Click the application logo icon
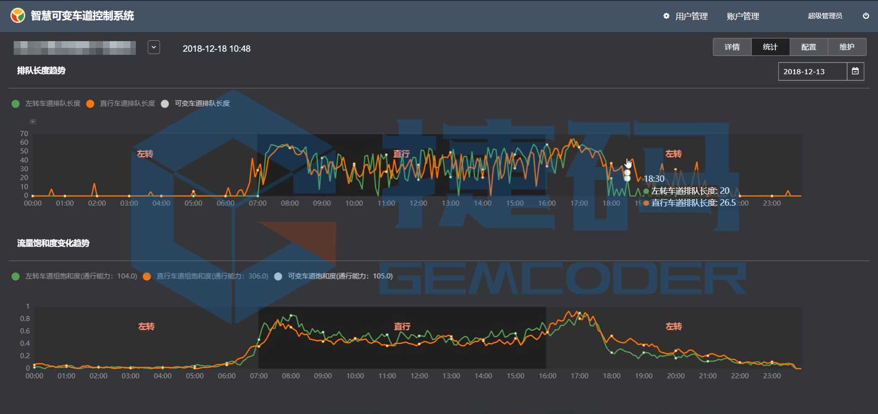This screenshot has width=878, height=414. click(18, 16)
